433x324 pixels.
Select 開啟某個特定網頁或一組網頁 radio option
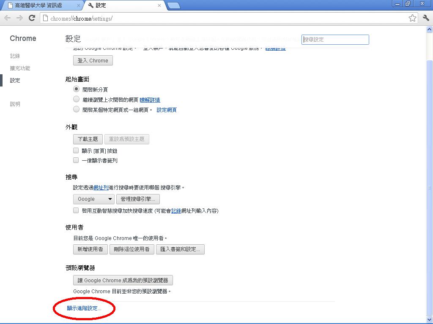pos(76,109)
